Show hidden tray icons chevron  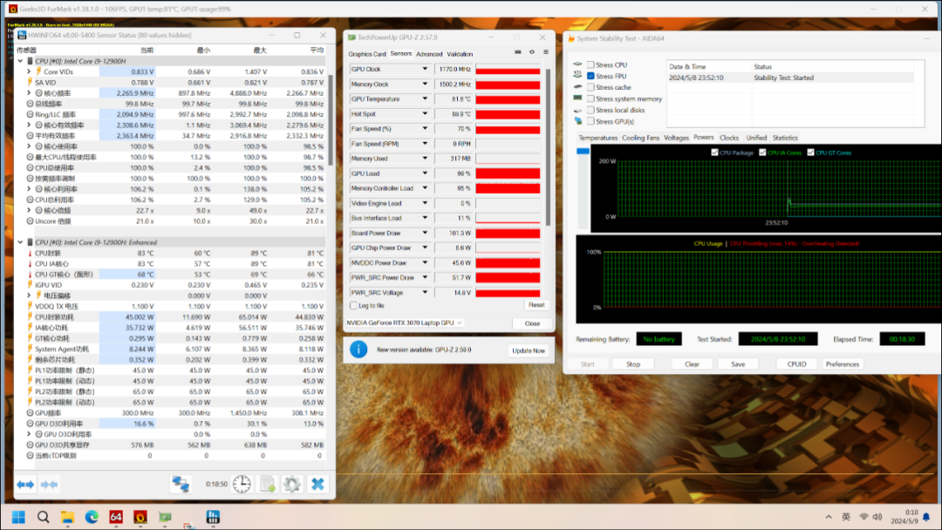(x=829, y=517)
